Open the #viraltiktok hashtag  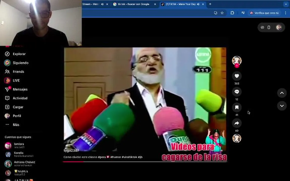[x=129, y=157]
